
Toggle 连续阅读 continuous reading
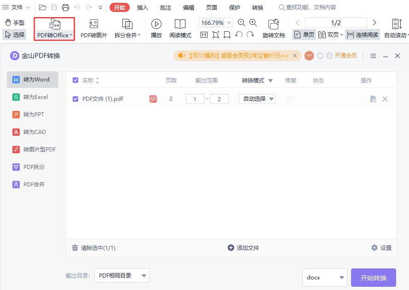point(363,35)
